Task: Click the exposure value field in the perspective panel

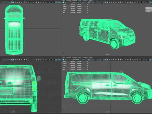Action: pyautogui.click(x=140, y=2)
